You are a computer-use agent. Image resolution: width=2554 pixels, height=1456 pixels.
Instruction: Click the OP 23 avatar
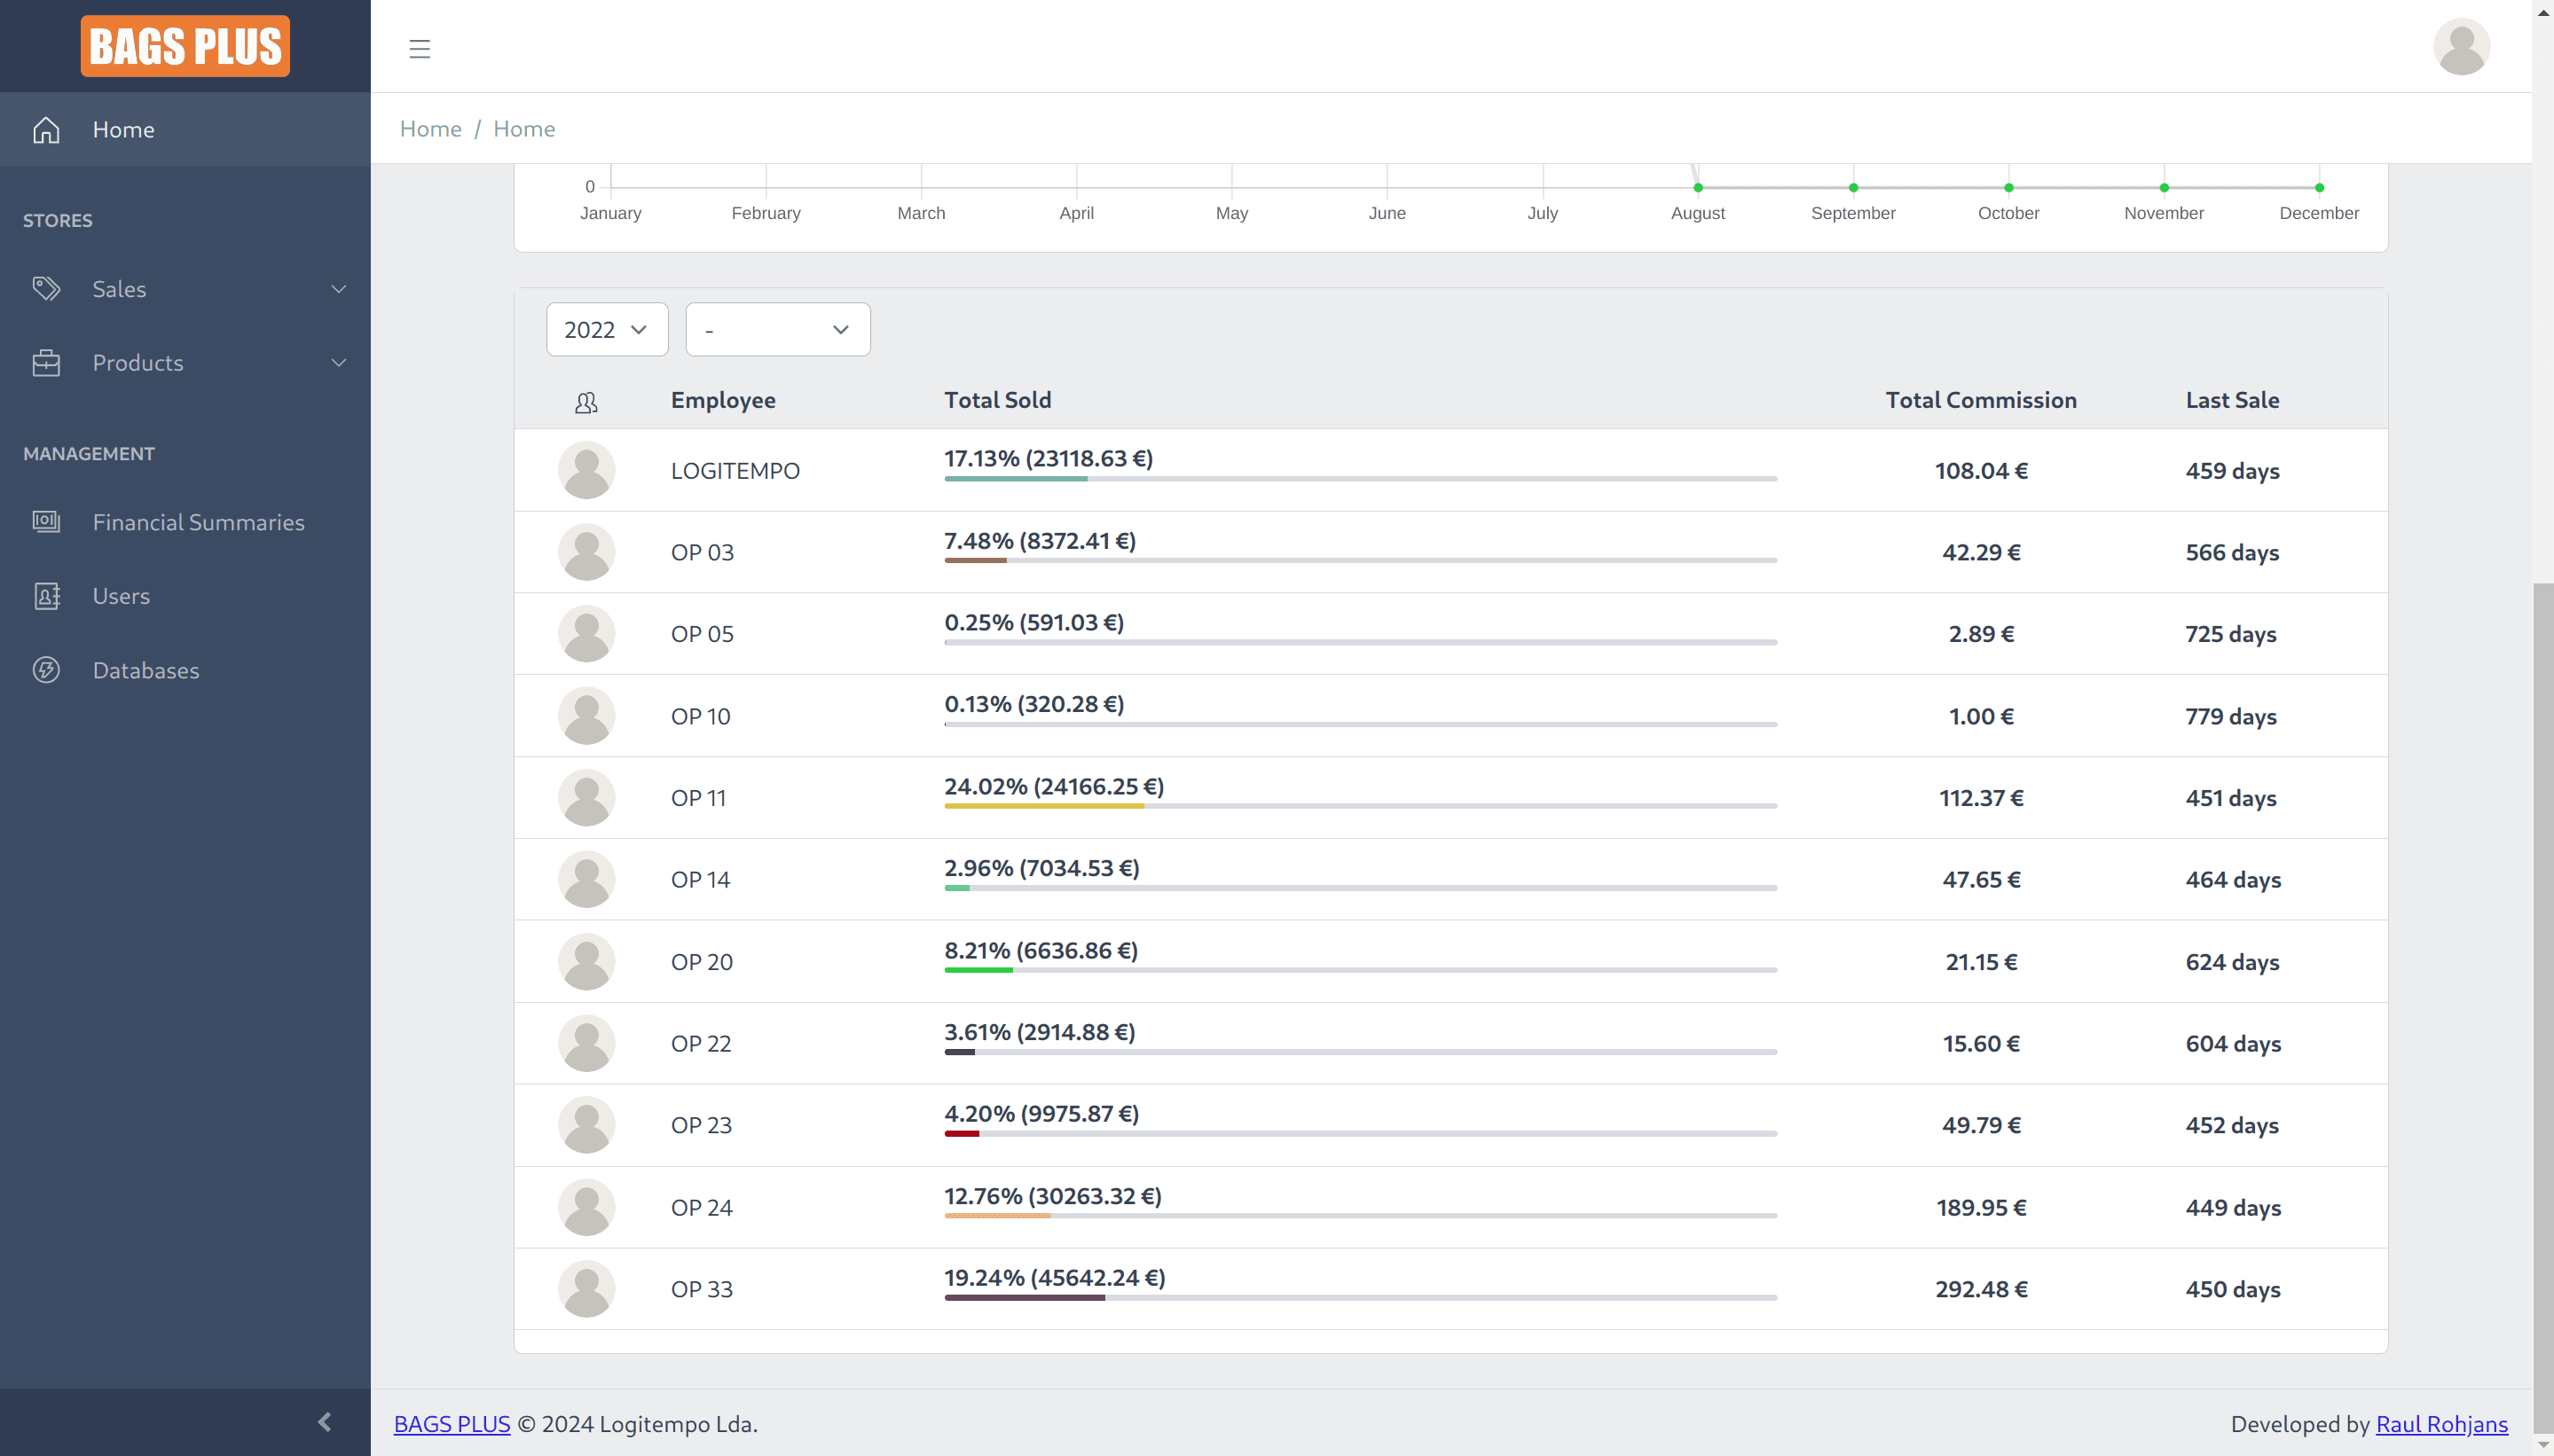586,1125
